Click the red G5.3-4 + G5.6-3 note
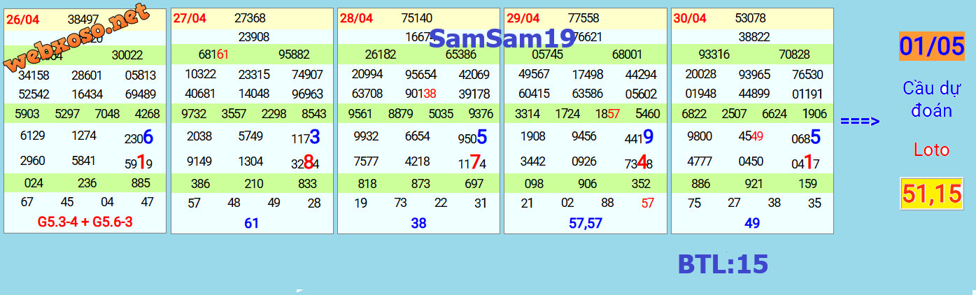The height and width of the screenshot is (295, 976). coord(85,222)
